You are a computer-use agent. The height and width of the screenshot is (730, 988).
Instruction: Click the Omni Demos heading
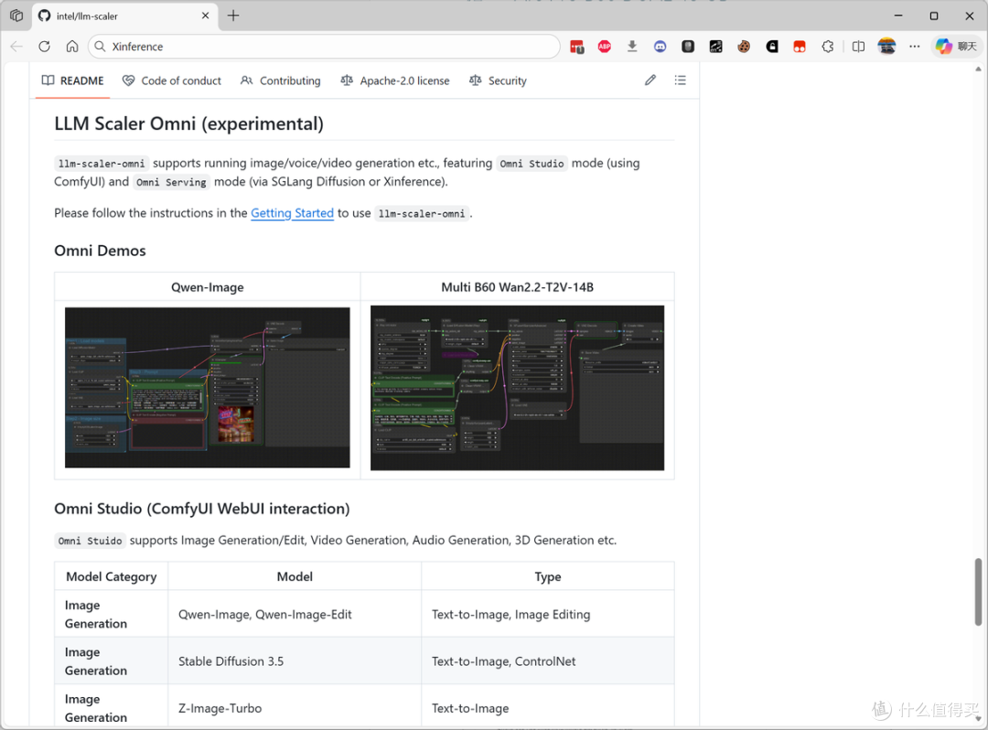click(101, 251)
